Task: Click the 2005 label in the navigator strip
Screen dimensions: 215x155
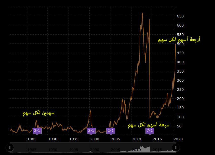Action: click(115, 149)
